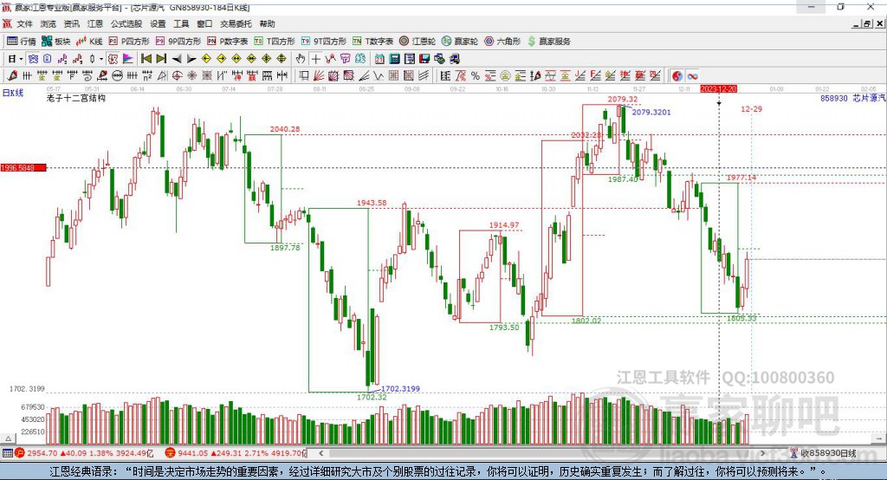Toggle the crosshair cursor tool
Viewport: 887px width, 480px height.
coord(315,58)
